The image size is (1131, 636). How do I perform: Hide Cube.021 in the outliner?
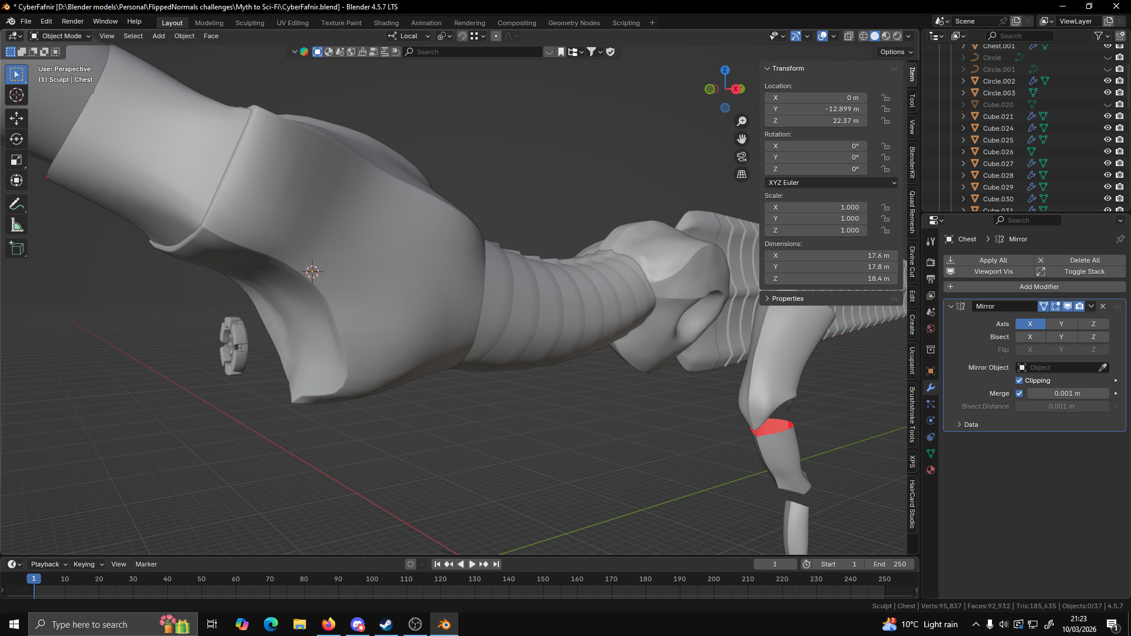[x=1107, y=116]
